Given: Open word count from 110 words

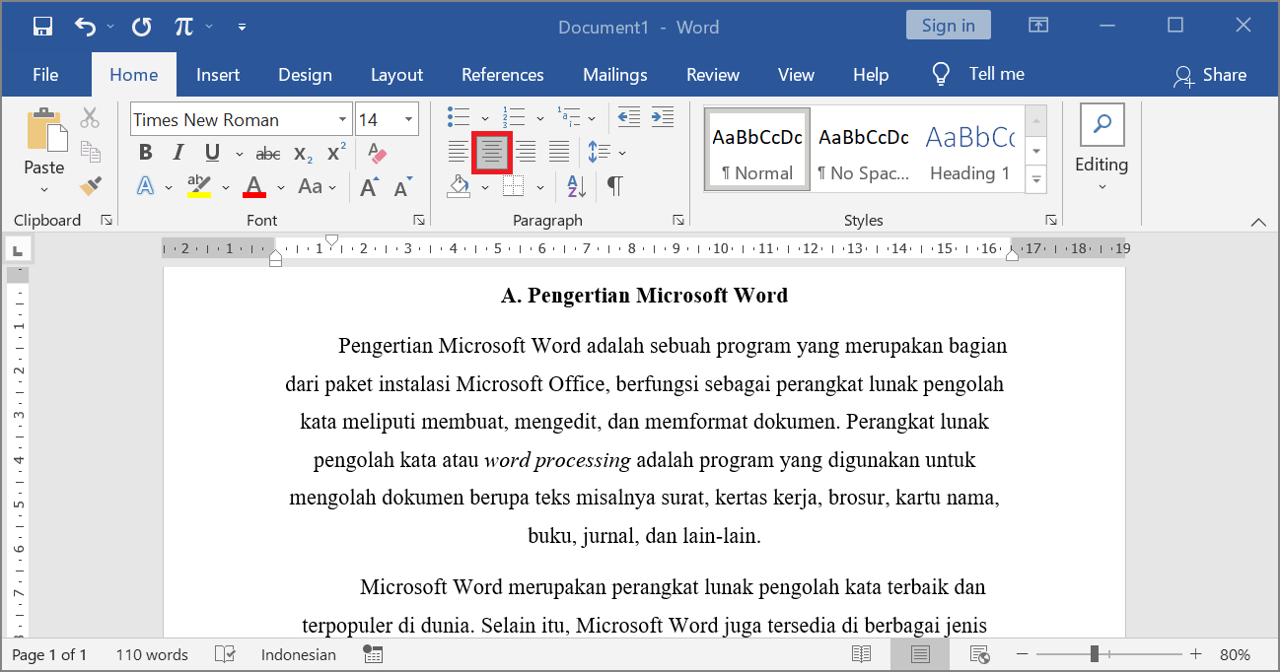Looking at the screenshot, I should [x=152, y=654].
